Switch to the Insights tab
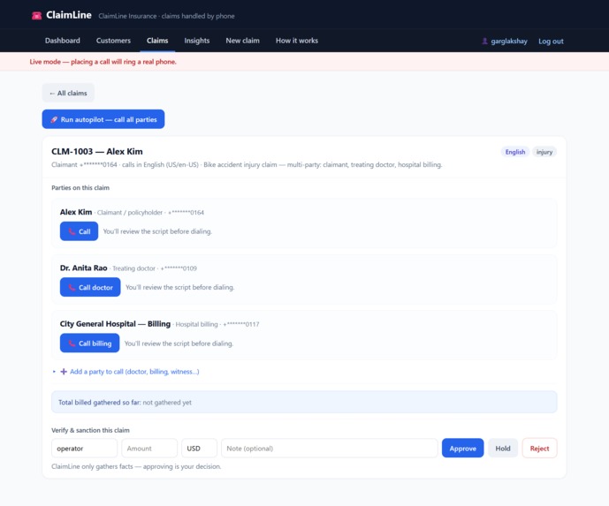Viewport: 609px width, 506px height. click(x=197, y=41)
